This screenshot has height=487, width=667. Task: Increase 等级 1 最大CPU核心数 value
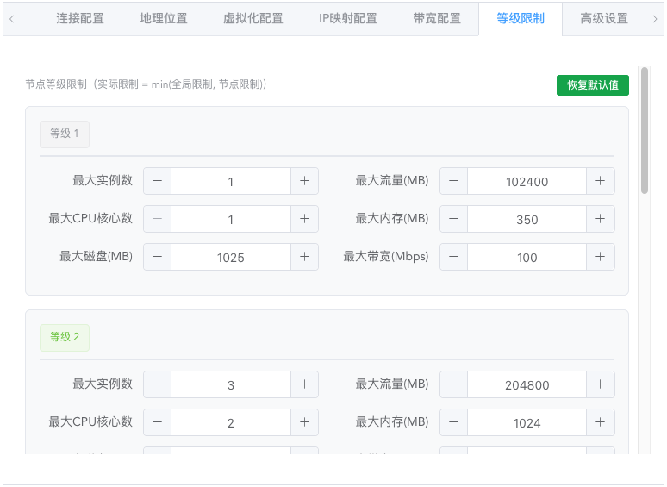(304, 219)
